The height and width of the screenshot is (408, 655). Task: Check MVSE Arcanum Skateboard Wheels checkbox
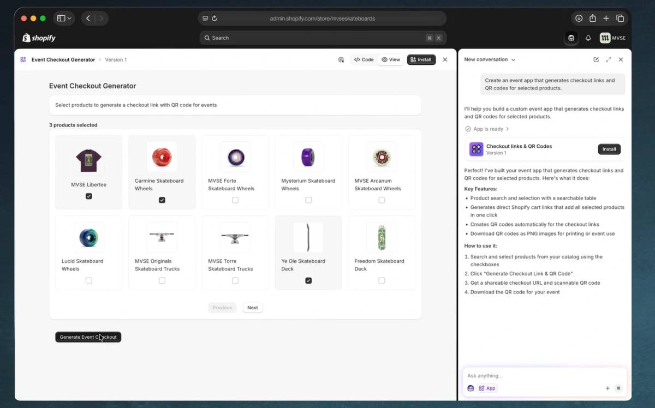tap(382, 200)
